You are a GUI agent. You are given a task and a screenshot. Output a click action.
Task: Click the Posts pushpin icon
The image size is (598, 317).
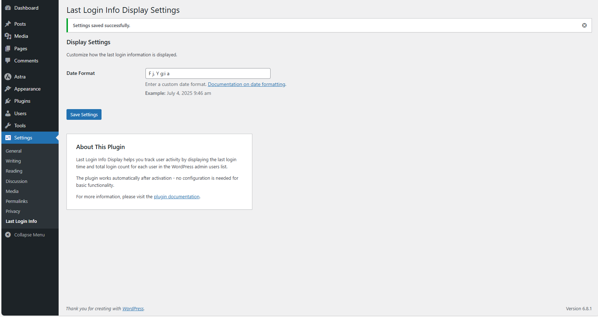tap(8, 24)
